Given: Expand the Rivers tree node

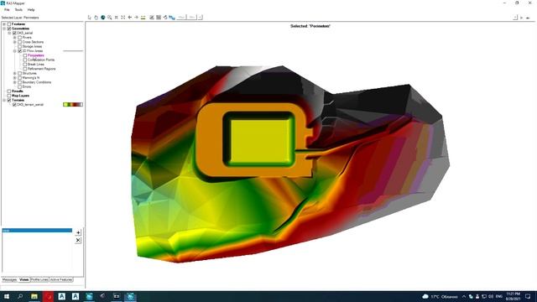Looking at the screenshot, I should 15,37.
